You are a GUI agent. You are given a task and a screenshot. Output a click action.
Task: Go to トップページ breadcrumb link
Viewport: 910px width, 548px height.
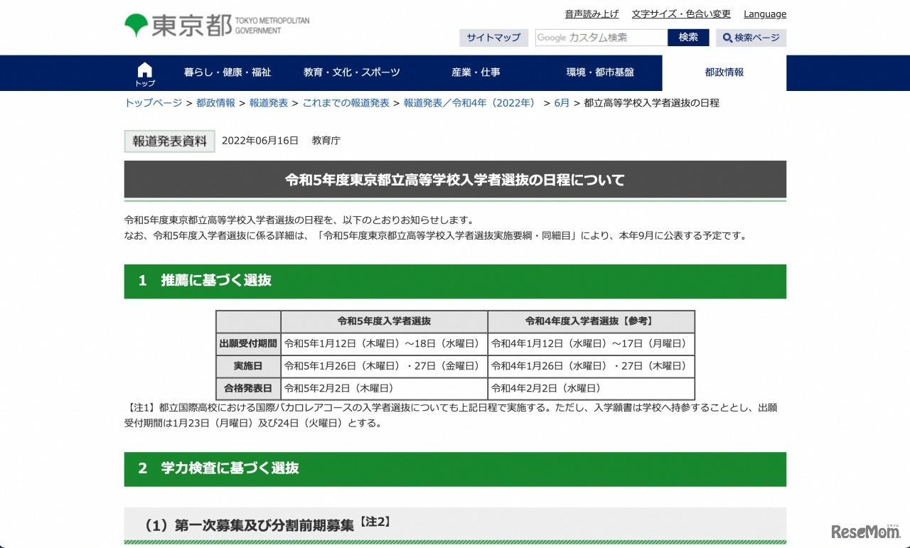tap(154, 103)
